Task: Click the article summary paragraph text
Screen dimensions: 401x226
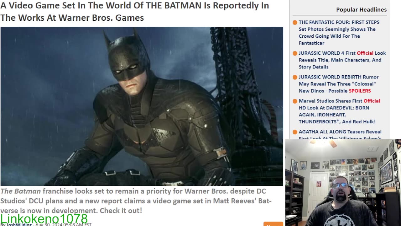Action: point(136,201)
